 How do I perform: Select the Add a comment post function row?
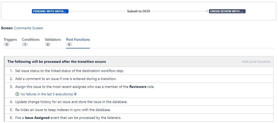pyautogui.click(x=139, y=79)
